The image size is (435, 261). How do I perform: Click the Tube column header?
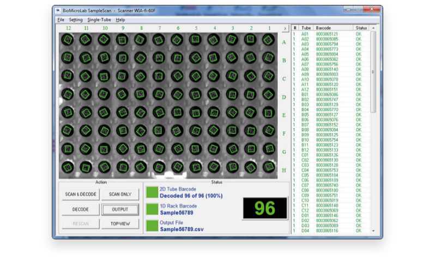click(306, 28)
